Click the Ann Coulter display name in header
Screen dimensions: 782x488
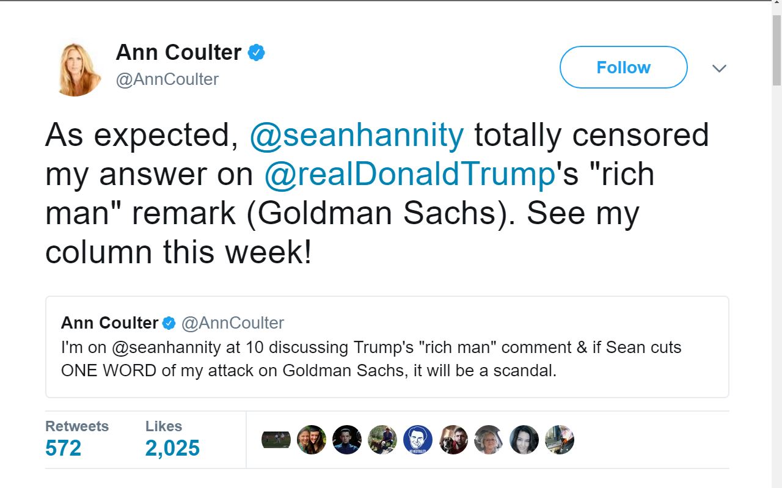pyautogui.click(x=178, y=53)
